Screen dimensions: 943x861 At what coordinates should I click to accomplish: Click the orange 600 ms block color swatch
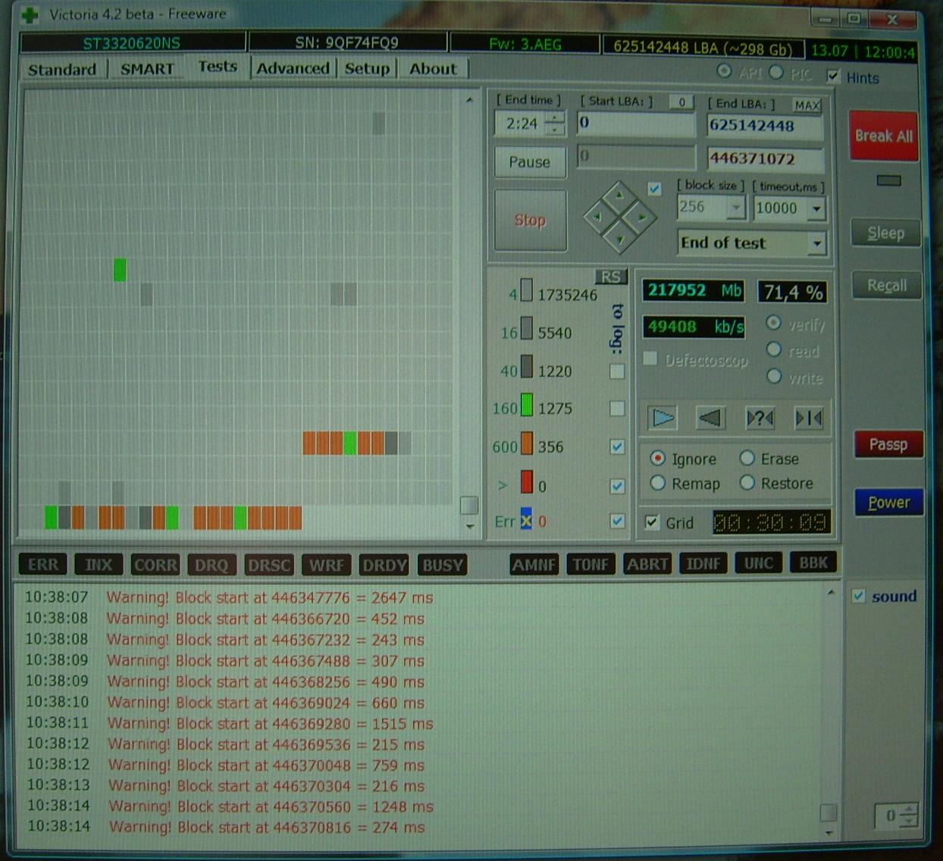pos(527,444)
